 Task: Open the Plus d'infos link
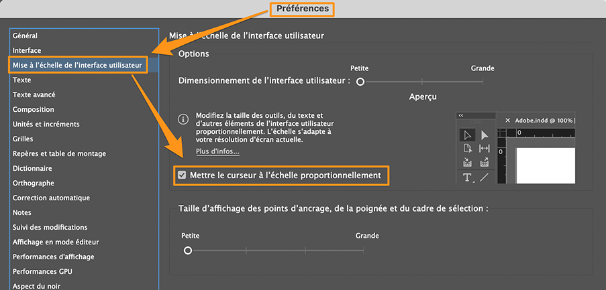coord(217,152)
